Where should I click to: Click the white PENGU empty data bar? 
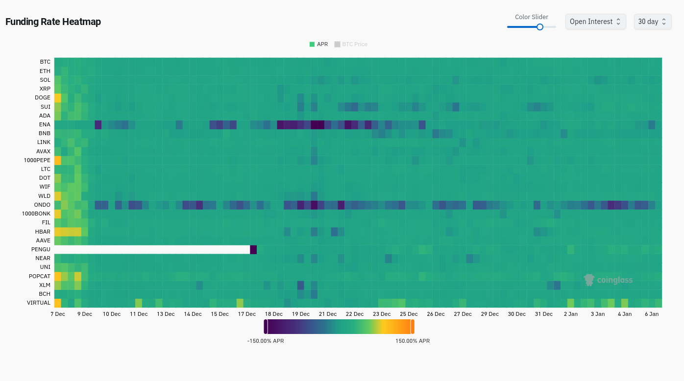coord(152,250)
